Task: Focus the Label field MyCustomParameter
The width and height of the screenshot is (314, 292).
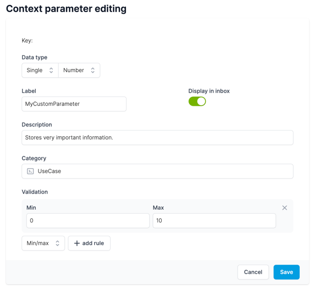Action: pos(74,104)
